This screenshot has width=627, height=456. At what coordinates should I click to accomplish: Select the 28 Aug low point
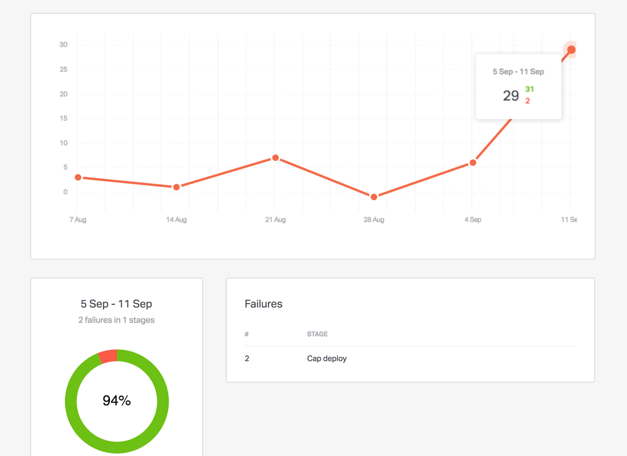click(x=374, y=196)
